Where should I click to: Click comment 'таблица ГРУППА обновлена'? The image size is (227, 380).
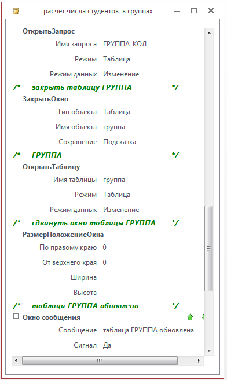tap(85, 306)
